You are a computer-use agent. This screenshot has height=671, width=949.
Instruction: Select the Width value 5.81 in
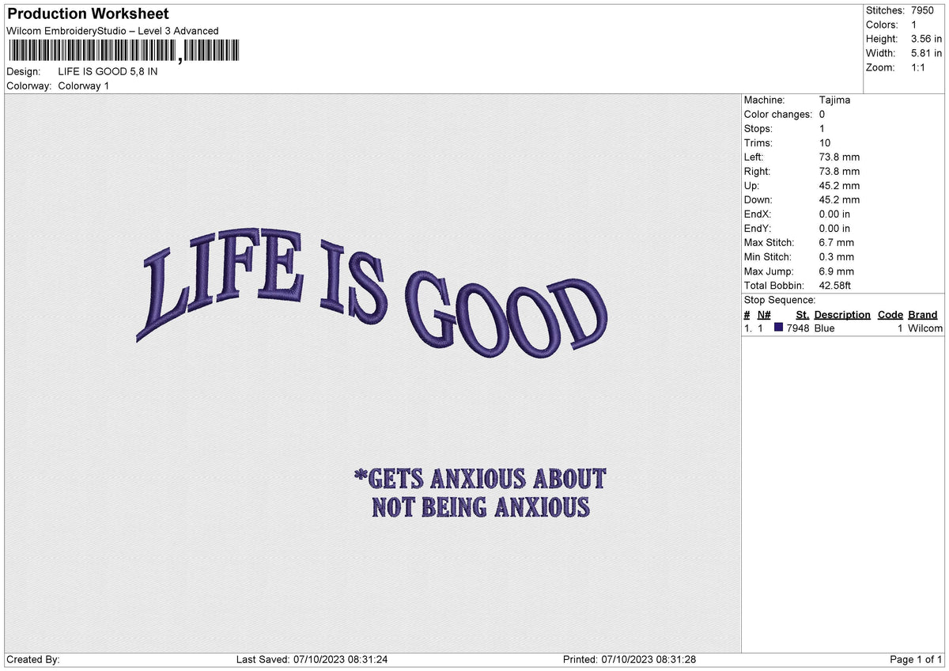click(927, 53)
